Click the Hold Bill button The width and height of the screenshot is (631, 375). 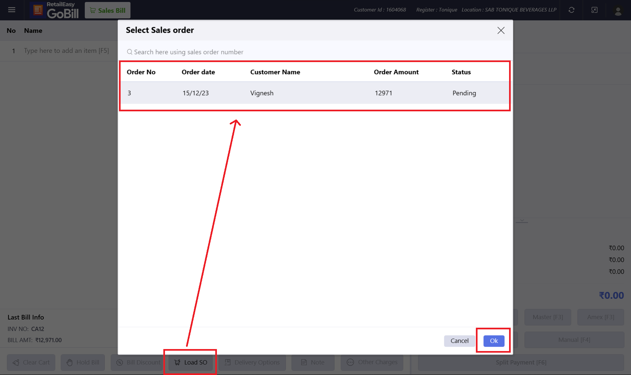[x=83, y=362]
